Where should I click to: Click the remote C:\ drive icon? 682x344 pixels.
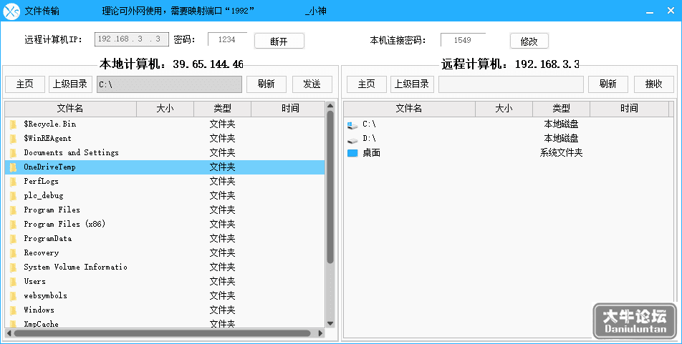click(352, 126)
